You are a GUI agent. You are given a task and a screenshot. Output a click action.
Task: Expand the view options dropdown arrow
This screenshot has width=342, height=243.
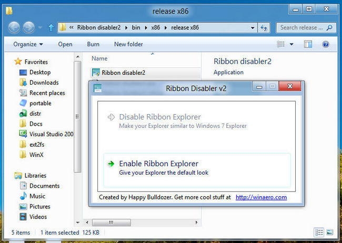[x=291, y=45]
